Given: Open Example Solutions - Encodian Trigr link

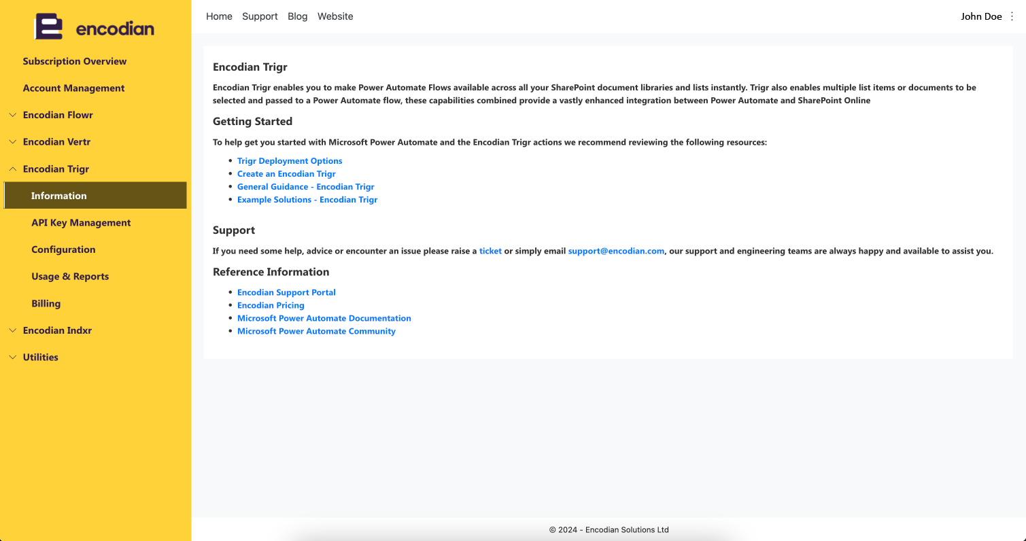Looking at the screenshot, I should pyautogui.click(x=307, y=200).
